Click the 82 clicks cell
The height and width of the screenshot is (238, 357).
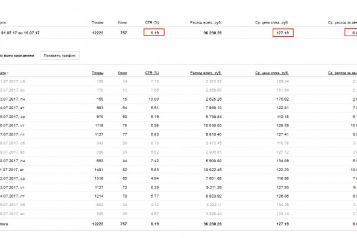[124, 170]
